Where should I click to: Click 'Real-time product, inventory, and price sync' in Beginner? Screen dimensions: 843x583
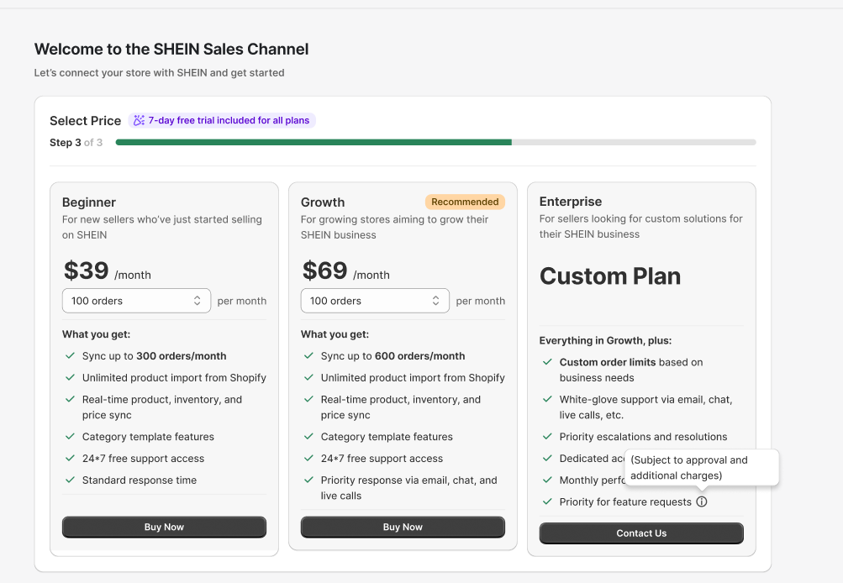(x=162, y=407)
